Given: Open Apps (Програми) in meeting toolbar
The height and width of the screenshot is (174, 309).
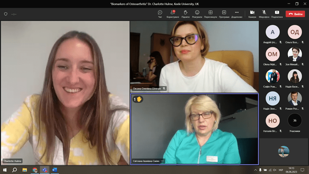Looking at the screenshot, I should point(224,14).
